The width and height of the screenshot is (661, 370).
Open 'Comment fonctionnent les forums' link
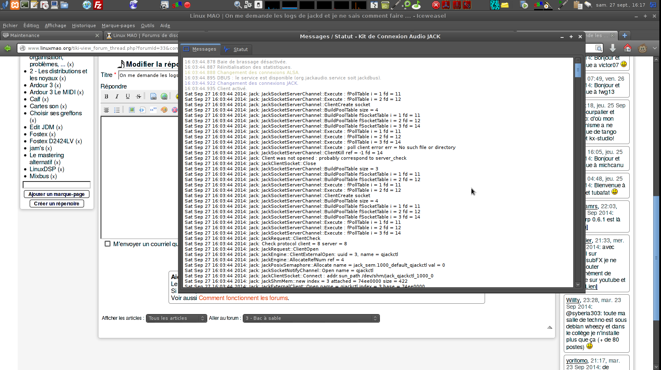coord(243,298)
